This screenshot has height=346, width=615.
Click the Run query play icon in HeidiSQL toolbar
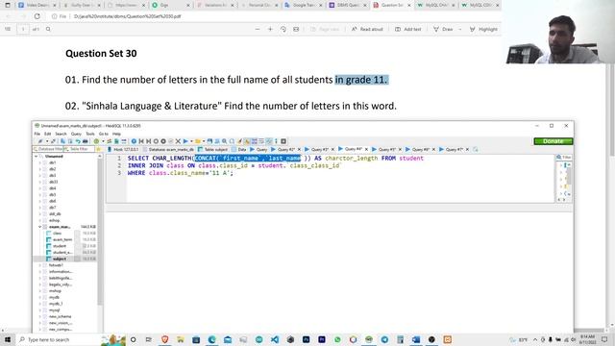click(x=185, y=141)
